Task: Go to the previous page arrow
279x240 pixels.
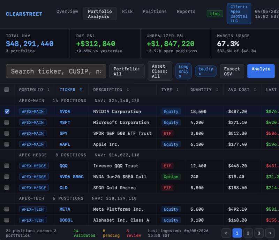Action: (226, 233)
